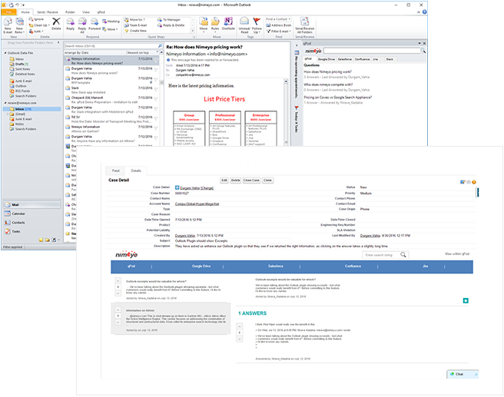
Task: Expand the [Gmail] folder node
Action: [x=8, y=114]
